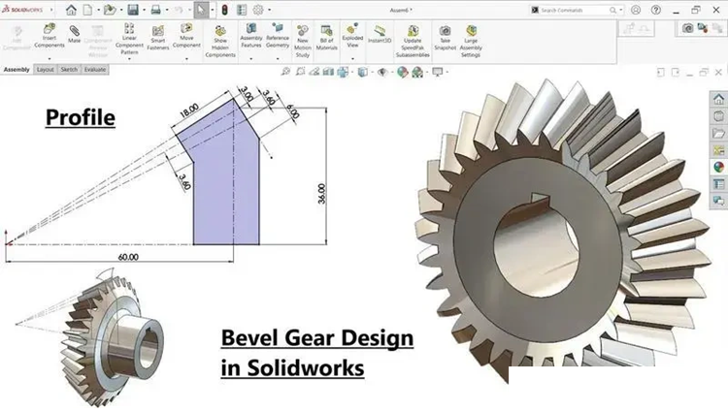Print using the printer icon
728x410 pixels.
(156, 10)
